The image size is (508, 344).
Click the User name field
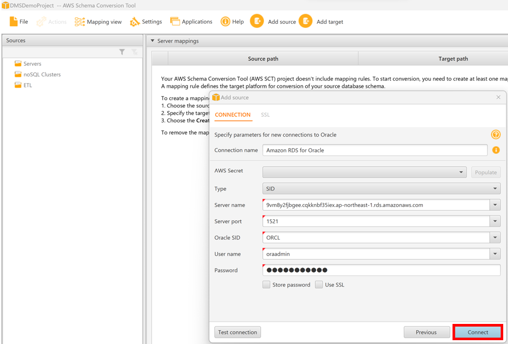[376, 254]
